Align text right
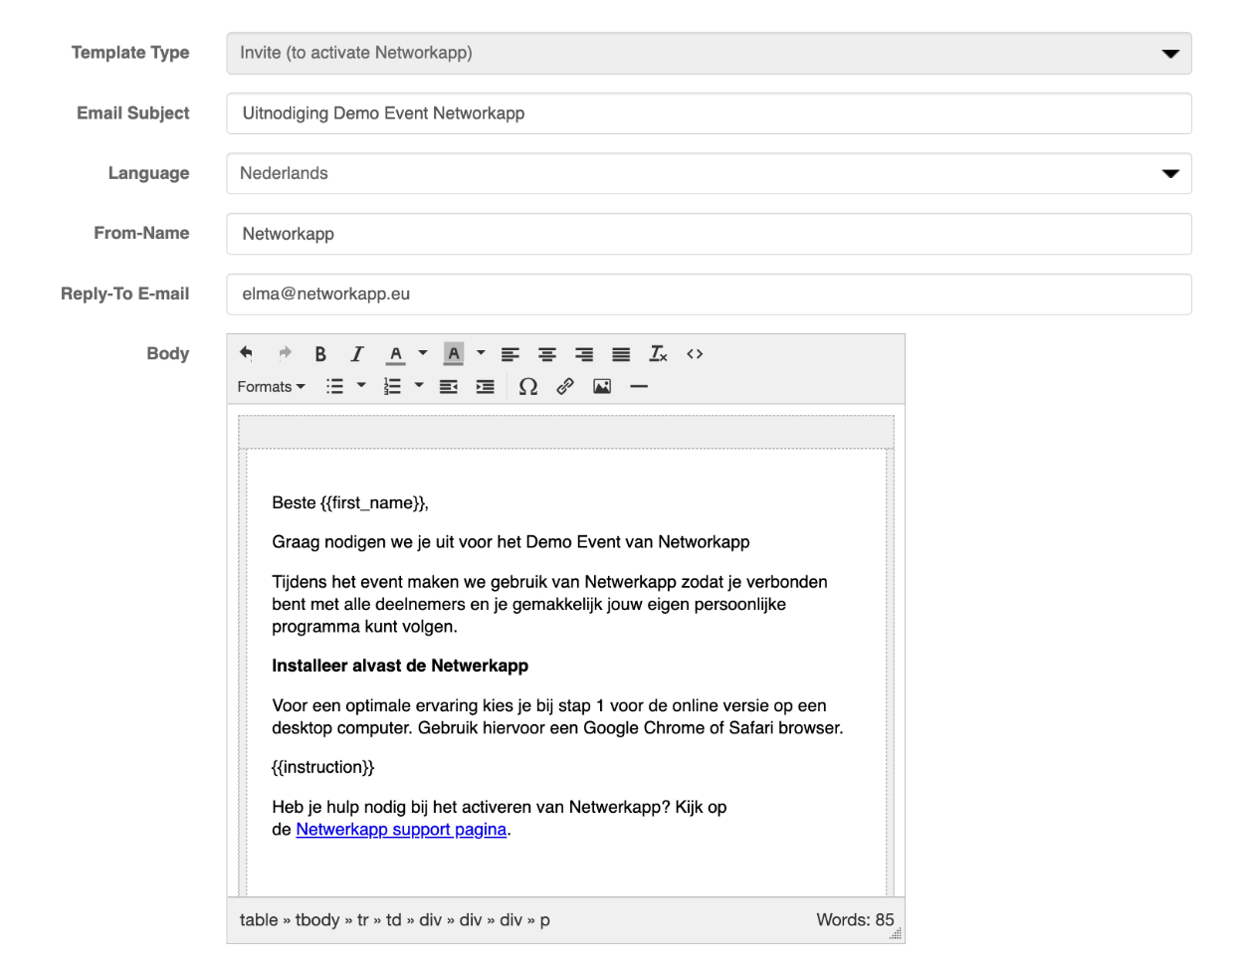The image size is (1236, 969). tap(584, 353)
